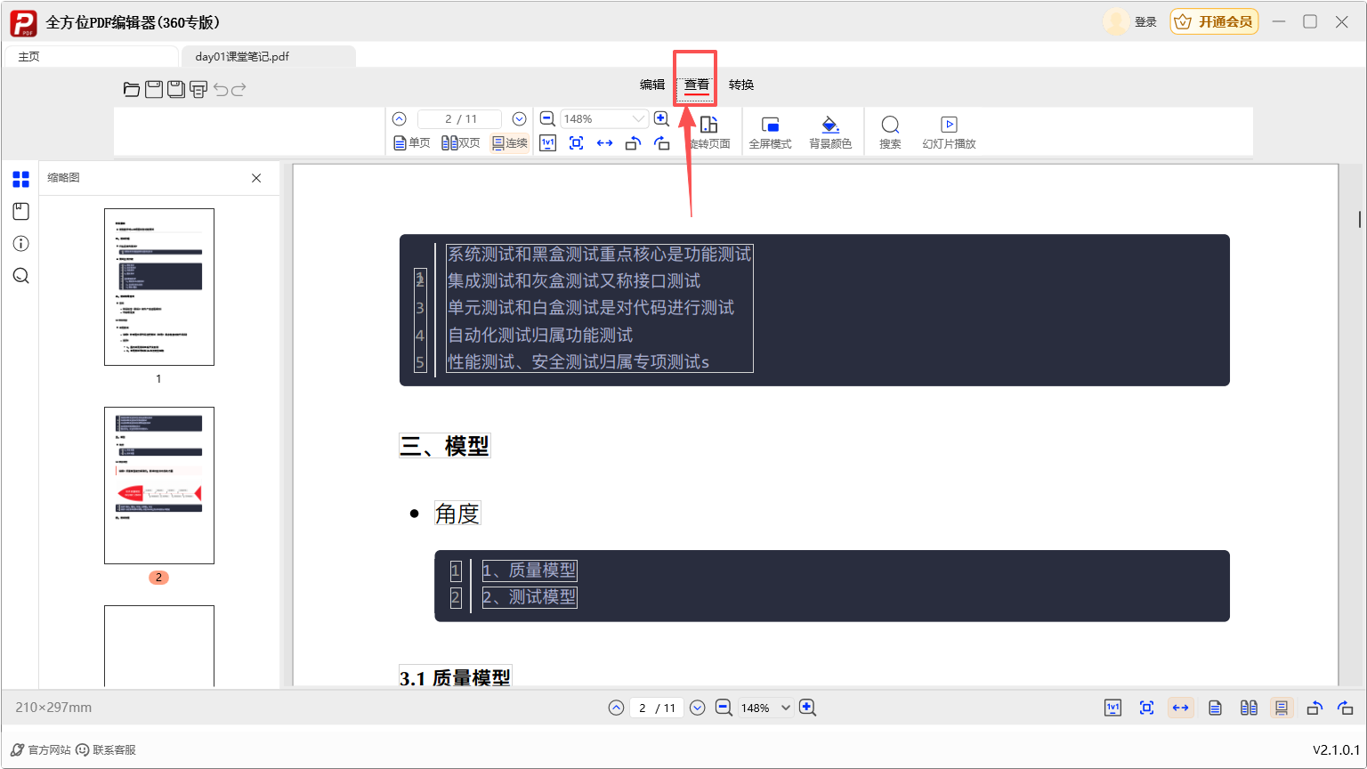Click the next page chevron beside the page counter
Viewport: 1367px width, 769px height.
pos(519,118)
